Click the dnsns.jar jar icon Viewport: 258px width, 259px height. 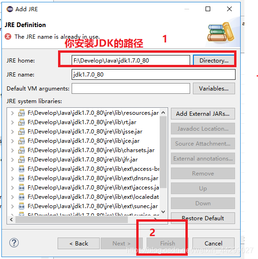coord(22,178)
